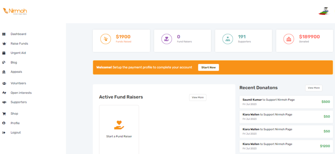
Task: Open the Volunteers page from sidebar
Action: (18, 83)
